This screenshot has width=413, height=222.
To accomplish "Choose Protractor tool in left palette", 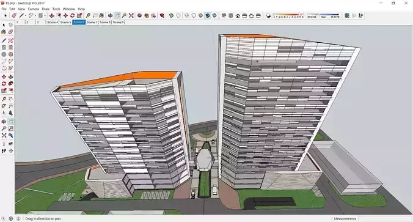I will [x=4, y=106].
